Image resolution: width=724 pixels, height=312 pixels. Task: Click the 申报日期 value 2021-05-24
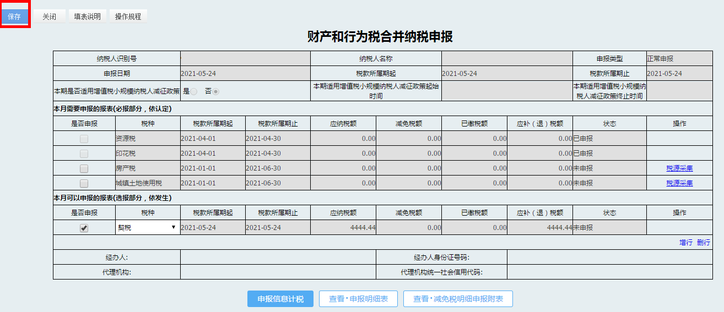[199, 74]
